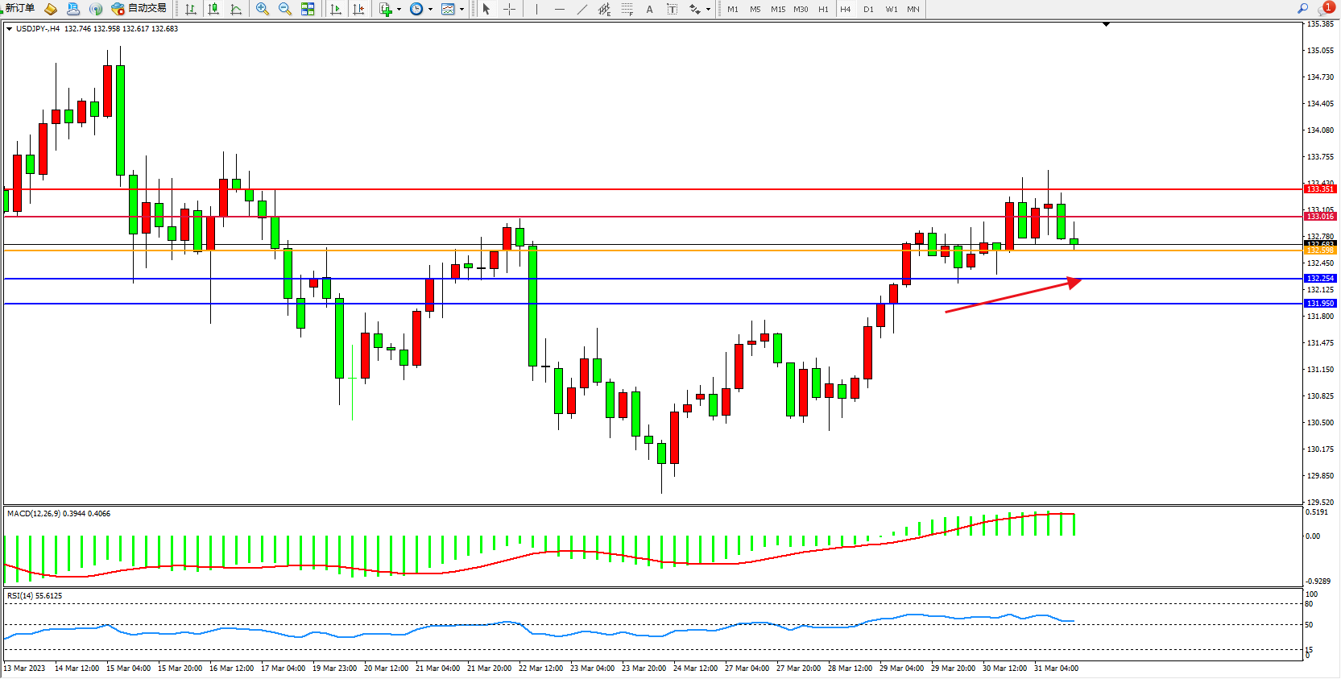Open the indicators list dropdown arrow
Image resolution: width=1341 pixels, height=679 pixels.
[x=399, y=10]
